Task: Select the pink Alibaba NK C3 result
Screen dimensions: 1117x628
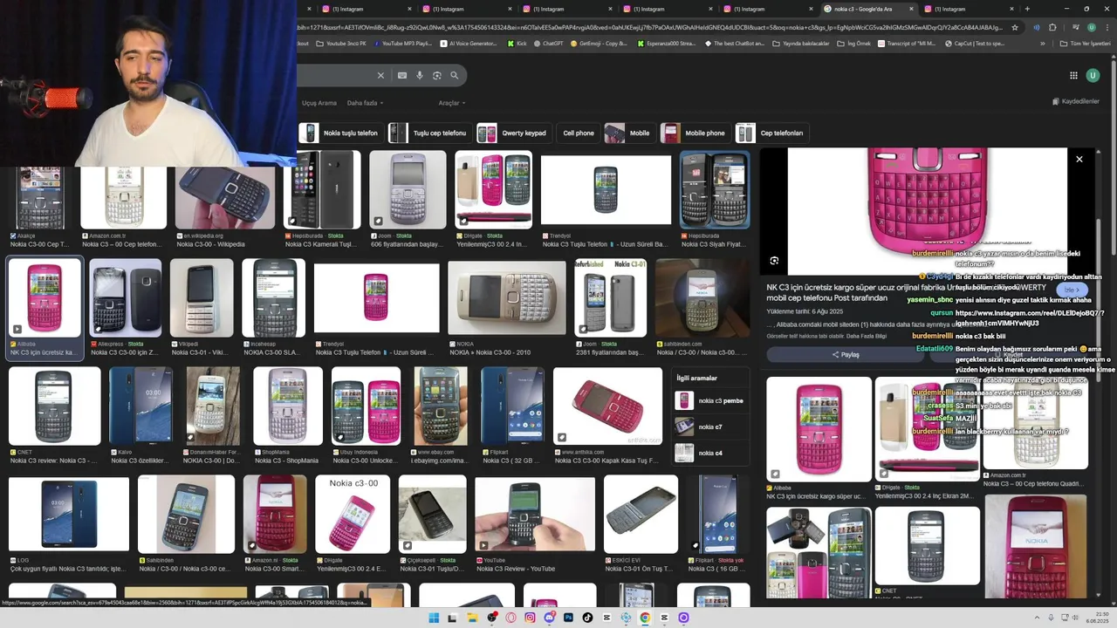Action: point(44,307)
